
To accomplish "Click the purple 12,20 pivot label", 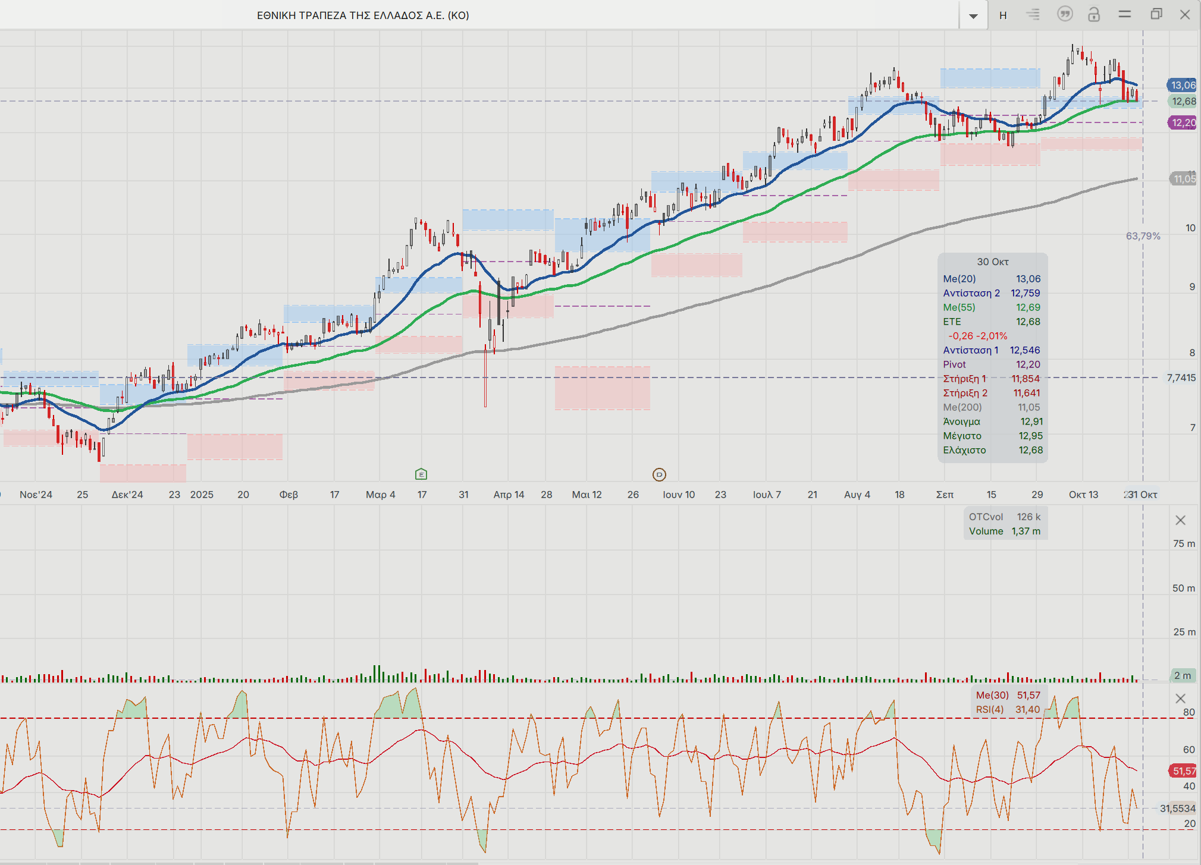I will [1183, 122].
